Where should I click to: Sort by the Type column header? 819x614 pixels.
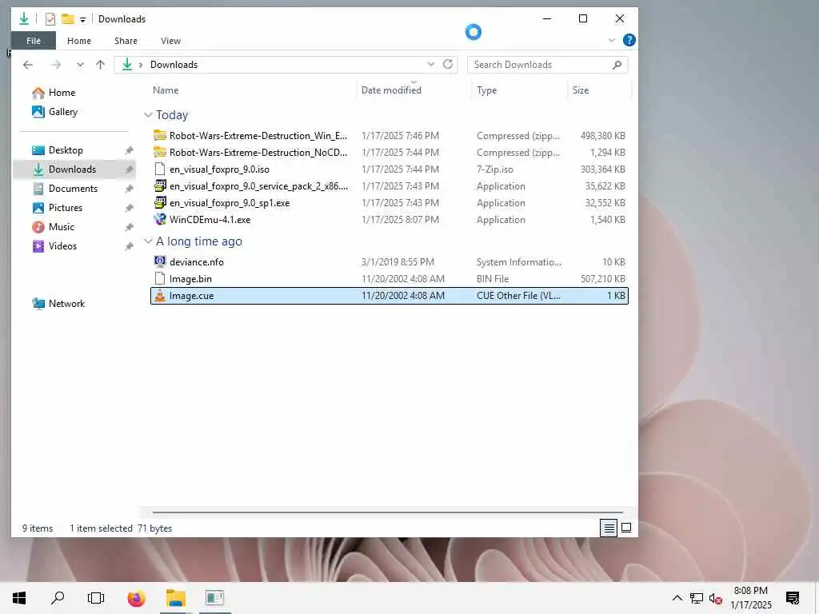click(x=487, y=90)
